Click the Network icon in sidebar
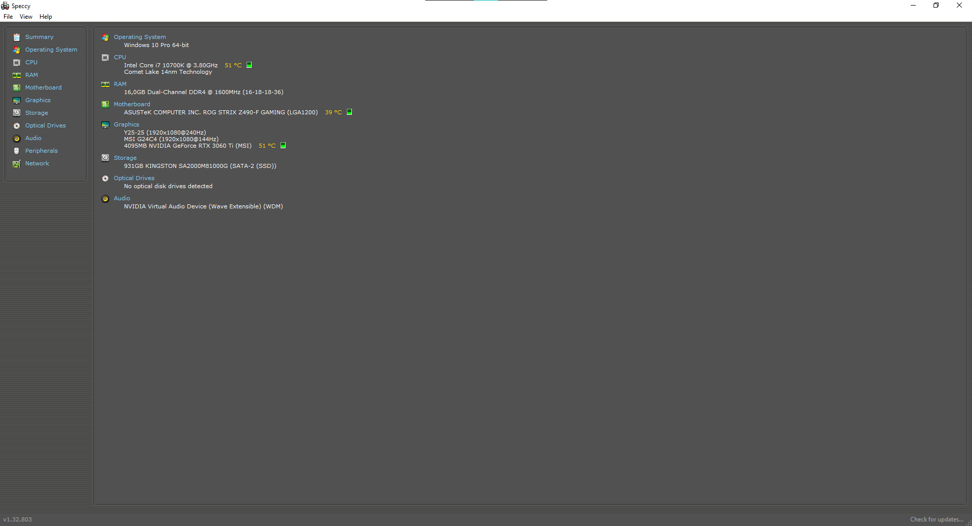The height and width of the screenshot is (526, 972). (x=17, y=163)
